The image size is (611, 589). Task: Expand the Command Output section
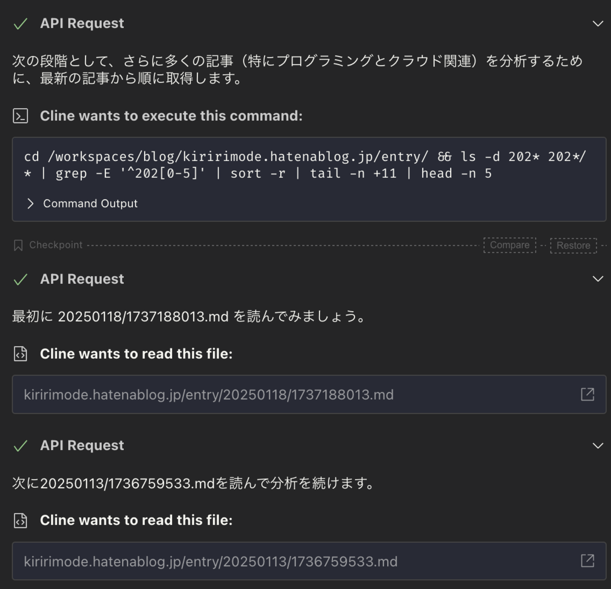(x=82, y=204)
